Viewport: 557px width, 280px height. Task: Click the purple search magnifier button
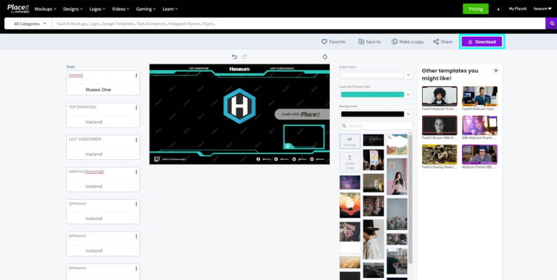click(x=552, y=23)
